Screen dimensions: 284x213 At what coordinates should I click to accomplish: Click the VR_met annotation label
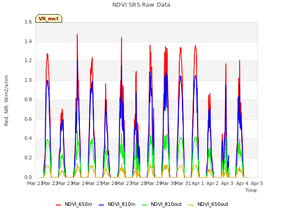(49, 19)
